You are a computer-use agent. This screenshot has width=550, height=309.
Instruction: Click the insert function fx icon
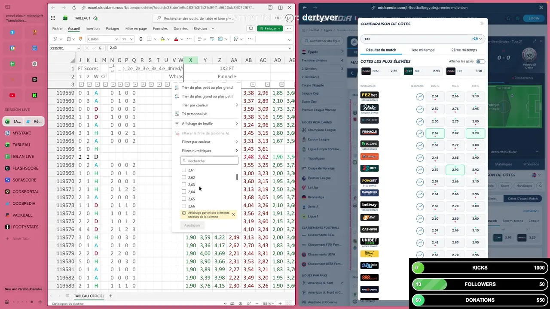coord(100,48)
